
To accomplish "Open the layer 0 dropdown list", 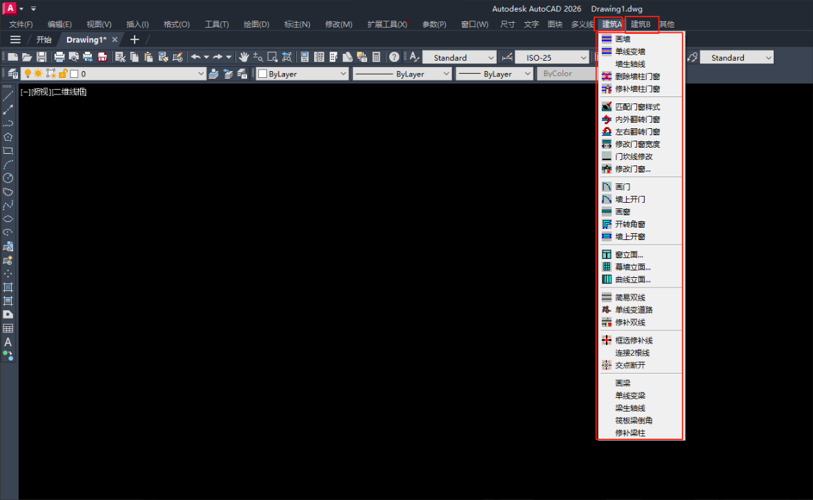I will coord(201,73).
